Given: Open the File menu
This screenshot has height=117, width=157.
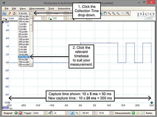Looking at the screenshot, I should pos(7,9).
